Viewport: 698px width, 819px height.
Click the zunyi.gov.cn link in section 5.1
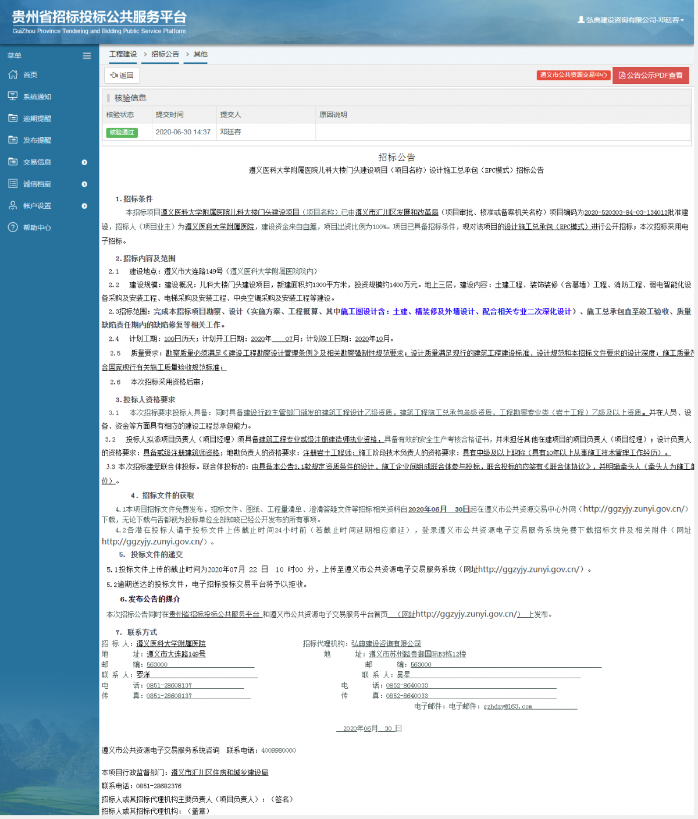(528, 569)
